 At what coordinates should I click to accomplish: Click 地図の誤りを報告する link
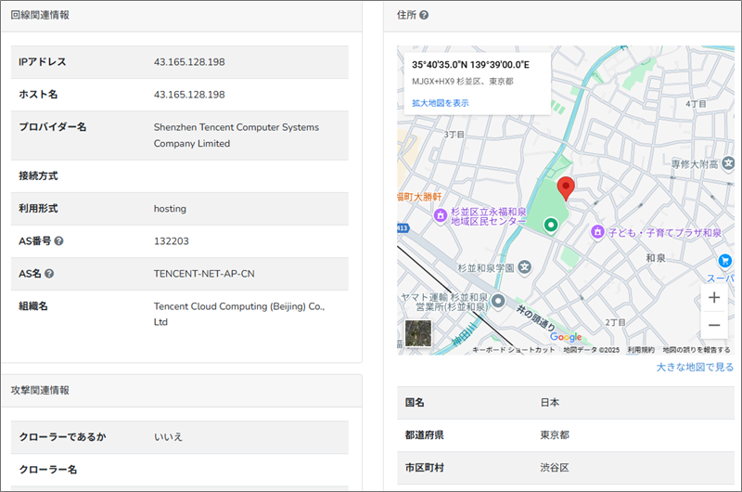click(697, 350)
